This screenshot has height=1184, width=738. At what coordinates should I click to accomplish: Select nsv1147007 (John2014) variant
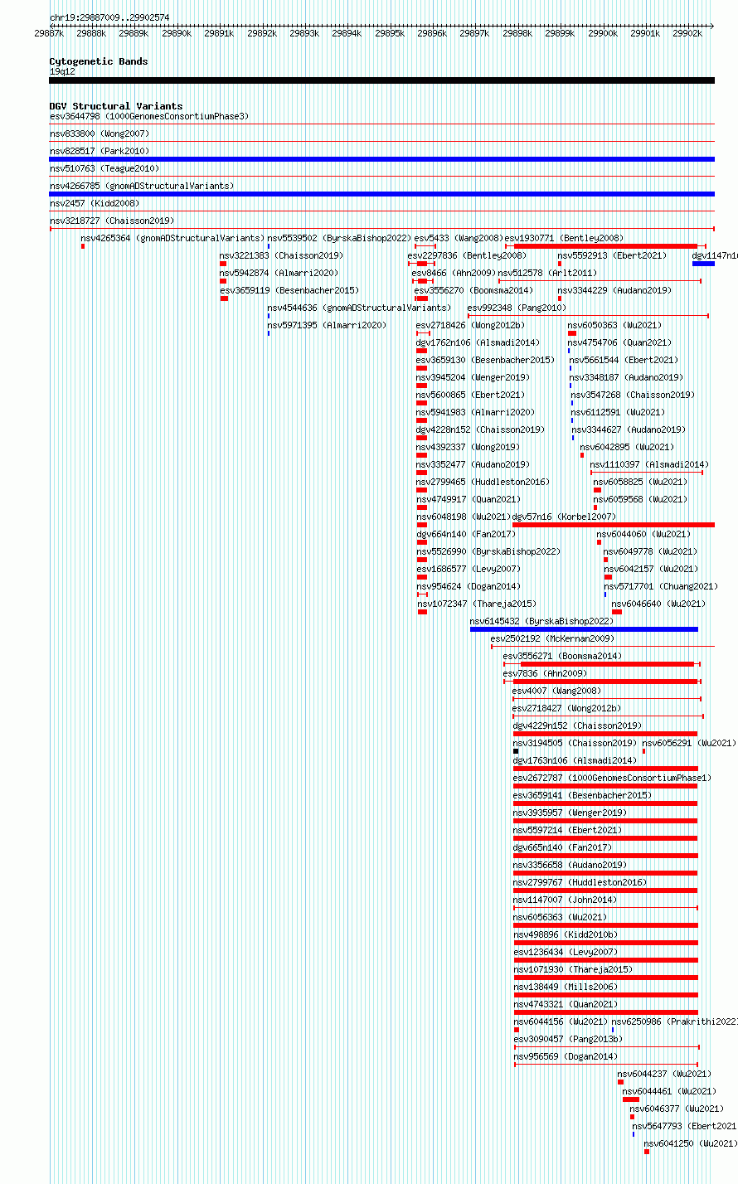click(x=565, y=900)
